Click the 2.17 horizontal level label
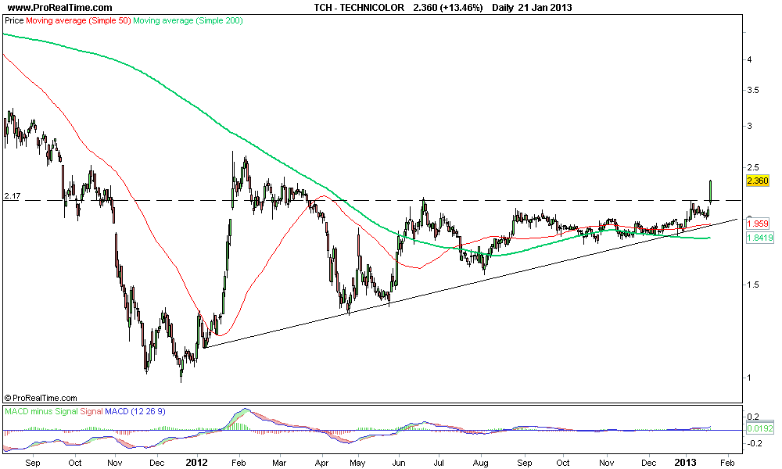 13,196
